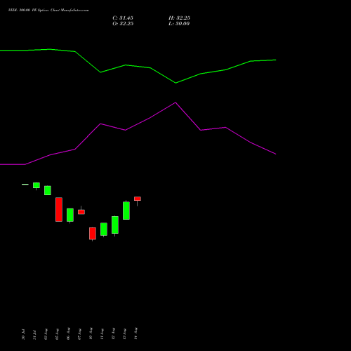The width and height of the screenshot is (351, 351).
Task: Select the 10 Aug date axis label
Action: (91, 334)
